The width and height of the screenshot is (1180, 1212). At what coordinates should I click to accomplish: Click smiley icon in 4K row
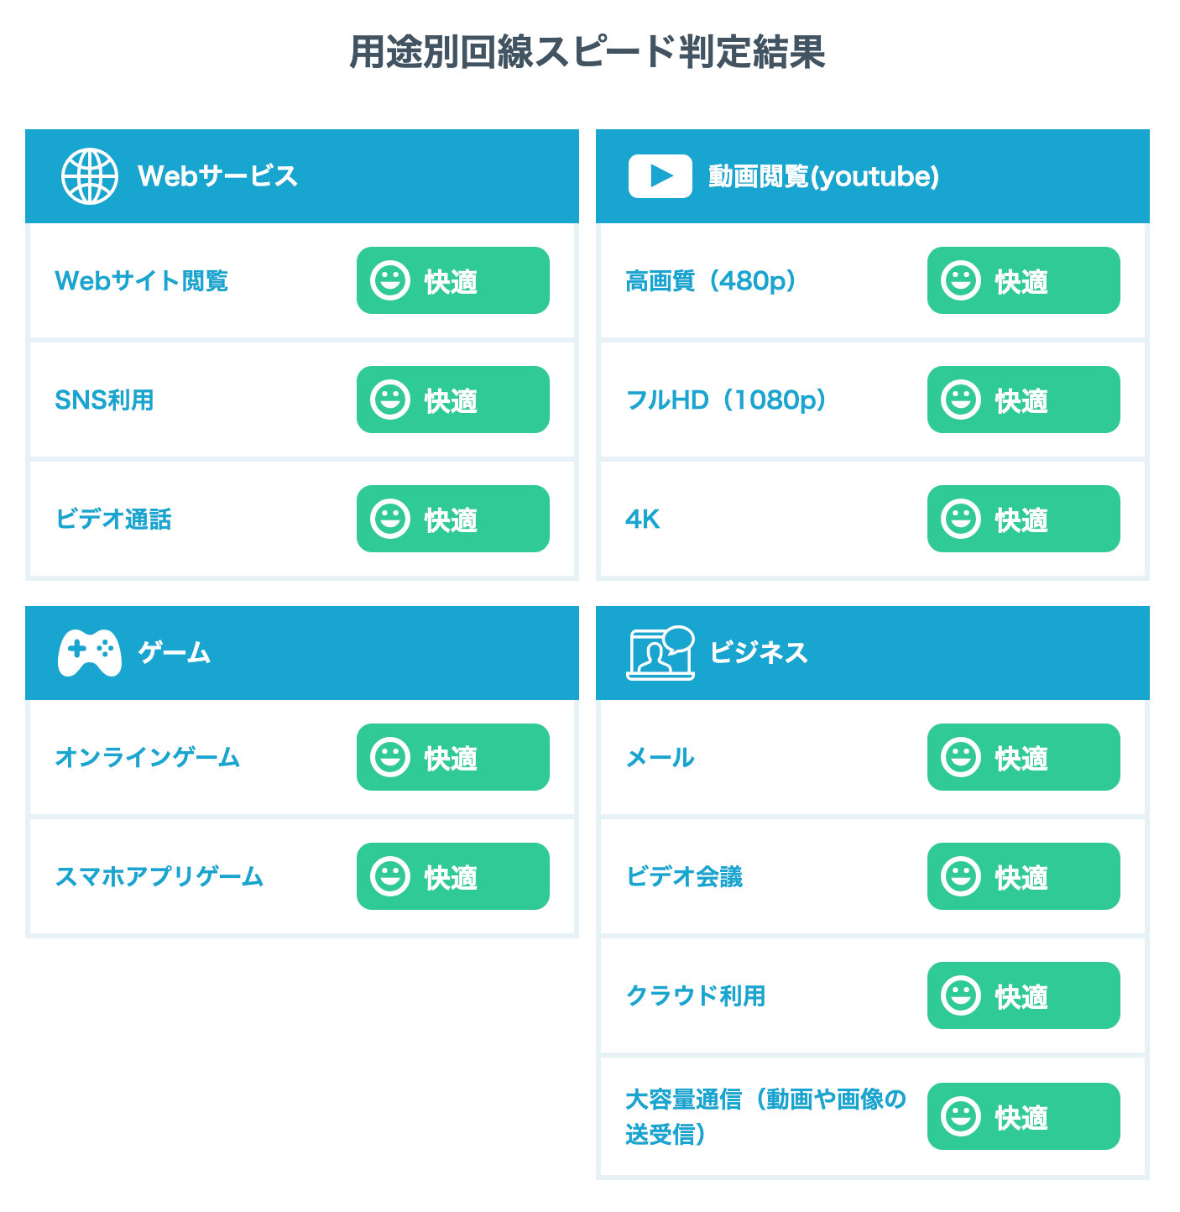[x=961, y=519]
